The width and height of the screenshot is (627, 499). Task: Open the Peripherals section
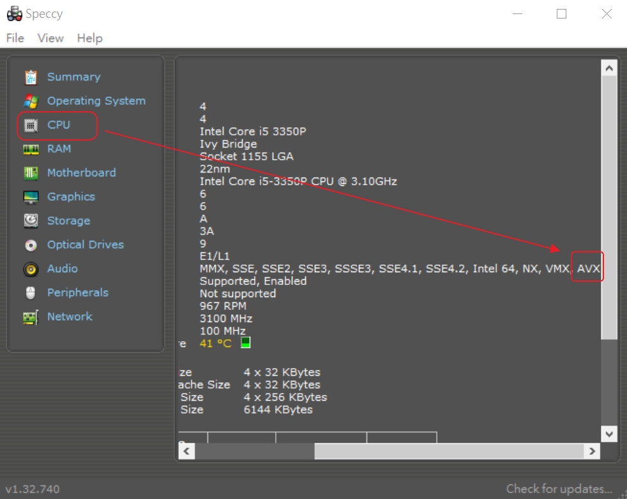coord(78,293)
